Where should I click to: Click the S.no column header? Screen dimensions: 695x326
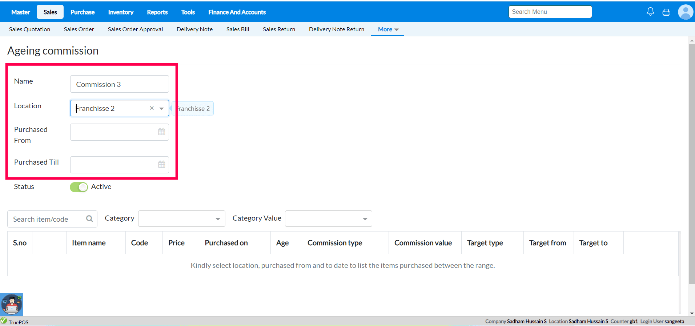point(20,243)
